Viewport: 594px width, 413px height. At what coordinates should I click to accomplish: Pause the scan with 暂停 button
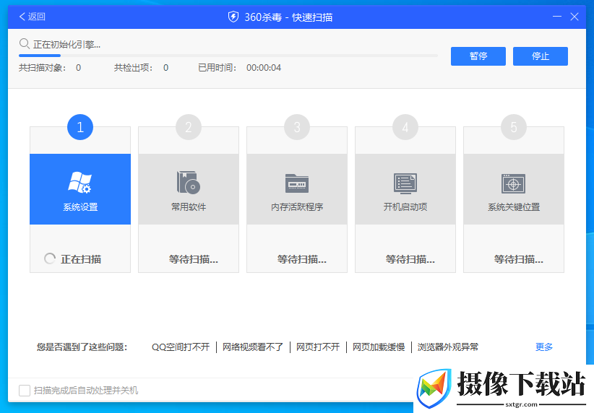[478, 56]
